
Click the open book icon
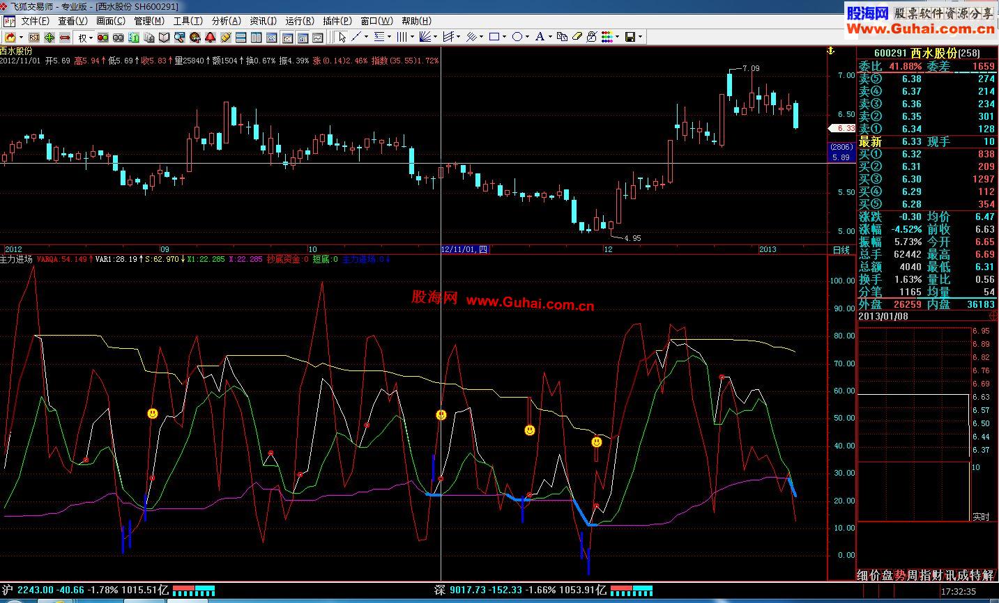click(164, 37)
